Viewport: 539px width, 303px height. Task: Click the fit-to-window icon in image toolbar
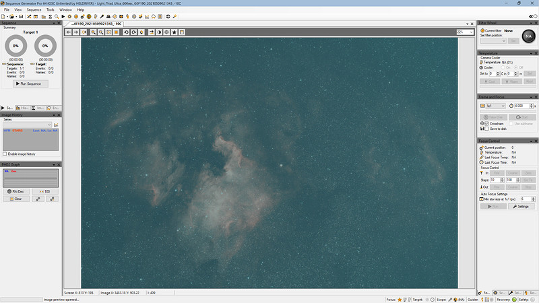click(108, 32)
